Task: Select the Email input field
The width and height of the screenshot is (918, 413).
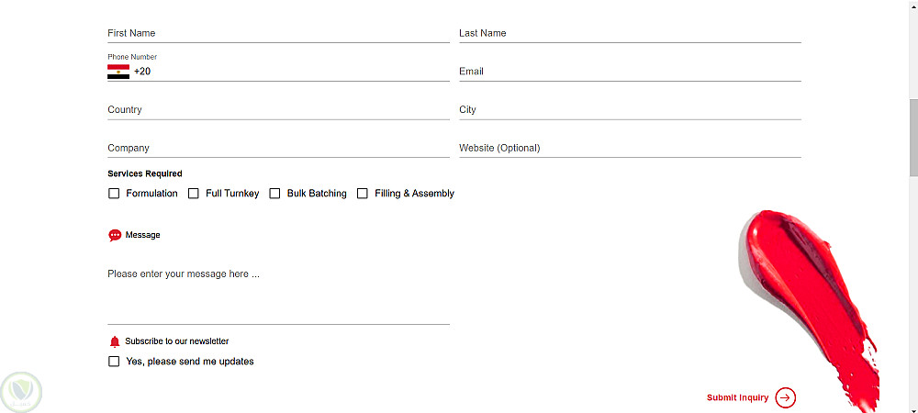Action: point(630,72)
